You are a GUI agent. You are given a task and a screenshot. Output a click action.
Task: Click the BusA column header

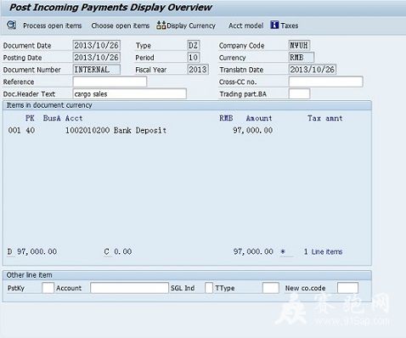point(52,118)
